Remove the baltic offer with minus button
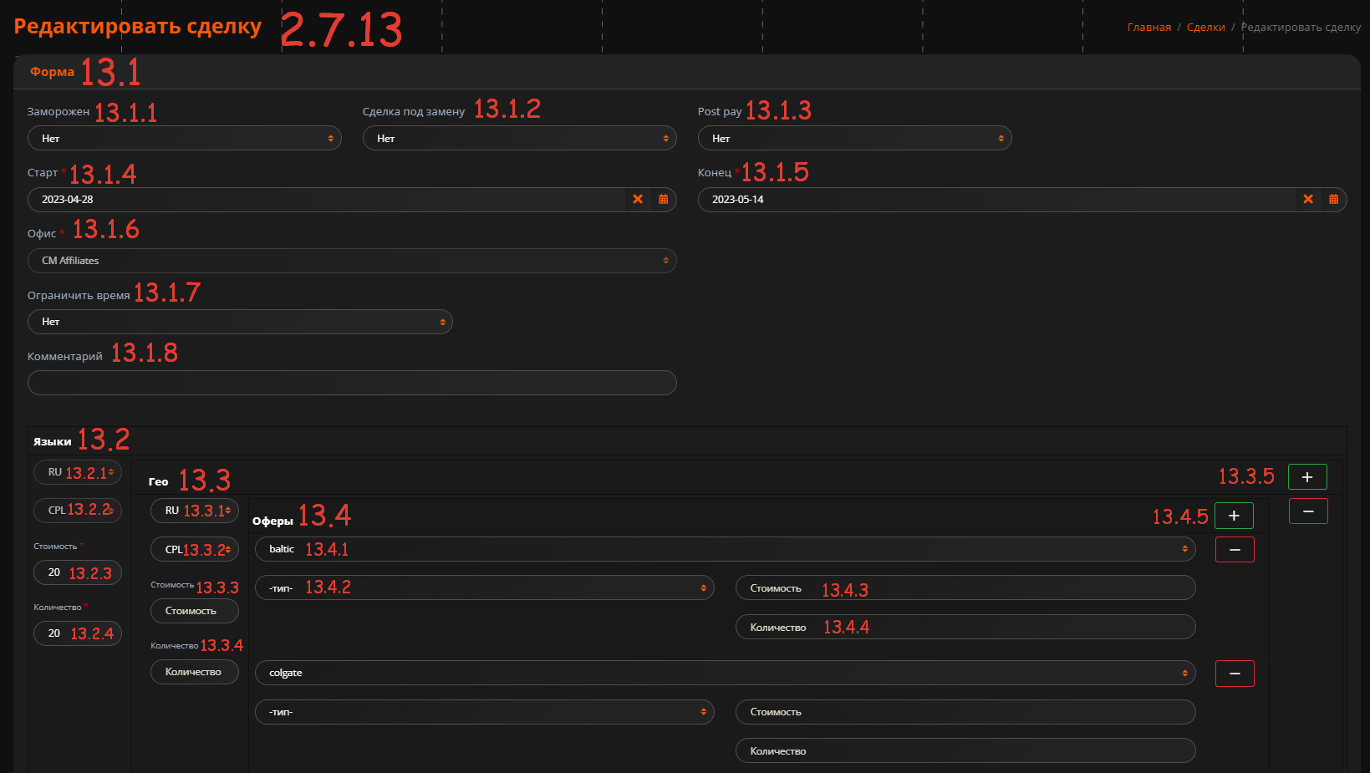1370x773 pixels. [1235, 550]
